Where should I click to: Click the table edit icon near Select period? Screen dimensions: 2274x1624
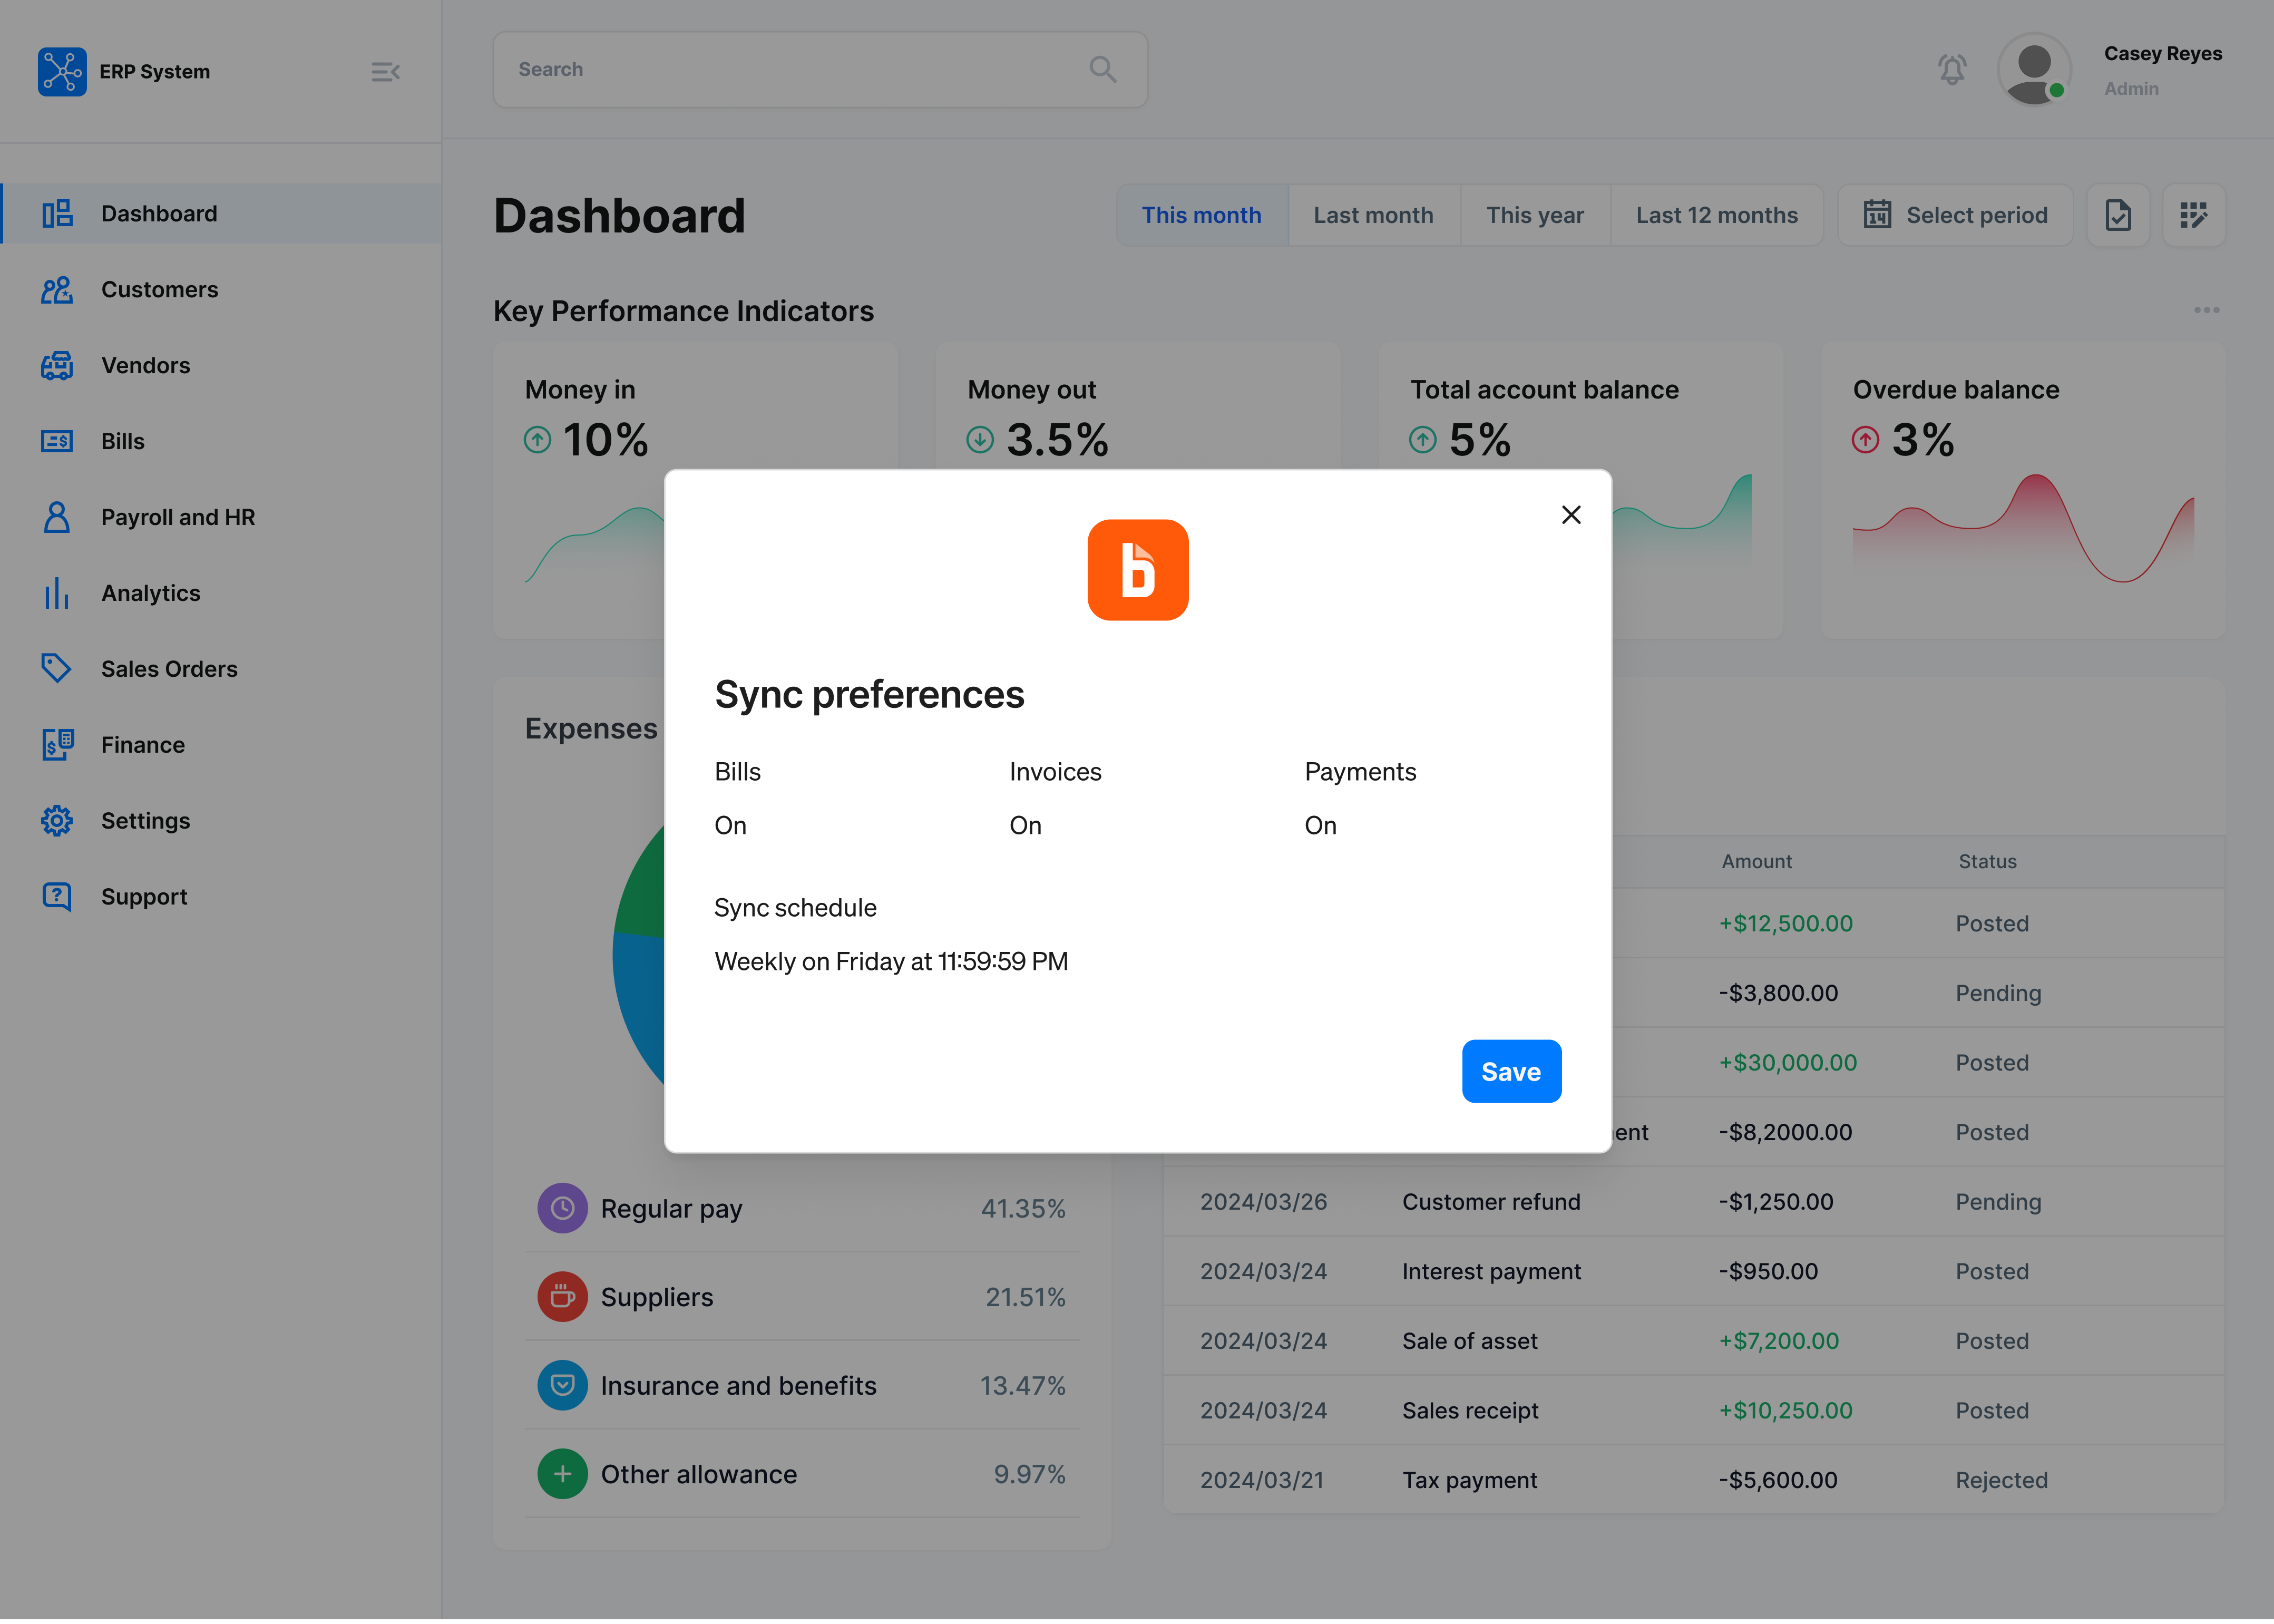[x=2195, y=214]
